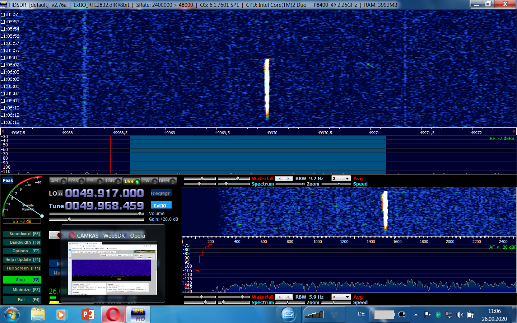Open the ExtIO settings
Image resolution: width=517 pixels, height=323 pixels.
tap(160, 206)
